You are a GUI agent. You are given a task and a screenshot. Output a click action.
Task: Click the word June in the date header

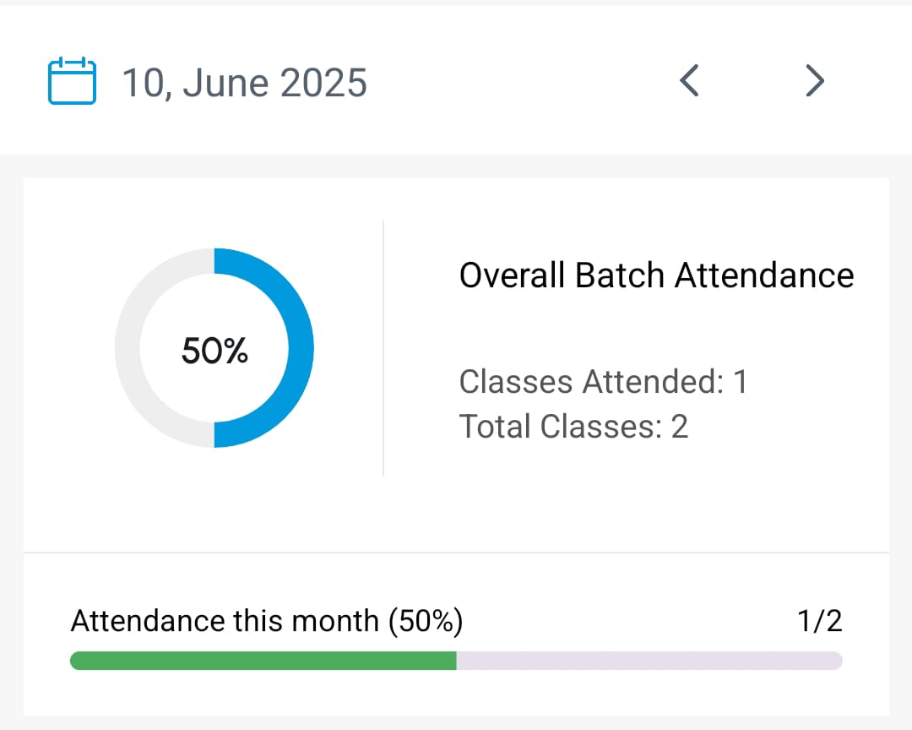[223, 83]
